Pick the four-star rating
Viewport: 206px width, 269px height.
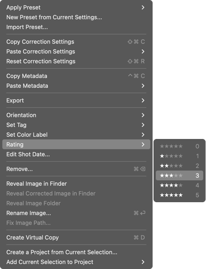tap(179, 185)
